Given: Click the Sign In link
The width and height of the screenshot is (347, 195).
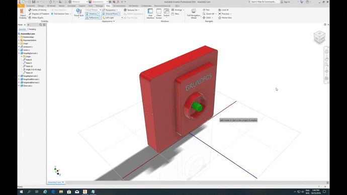Looking at the screenshot, I should [285, 2].
